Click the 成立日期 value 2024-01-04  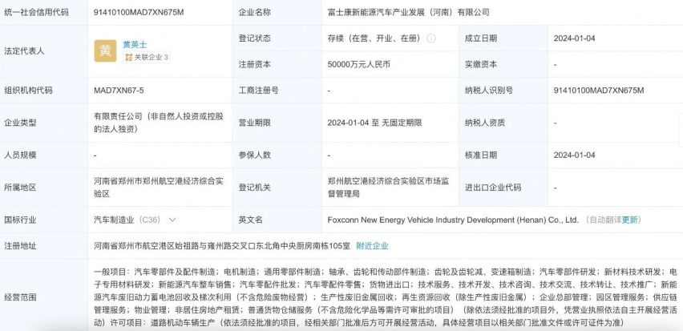[574, 38]
